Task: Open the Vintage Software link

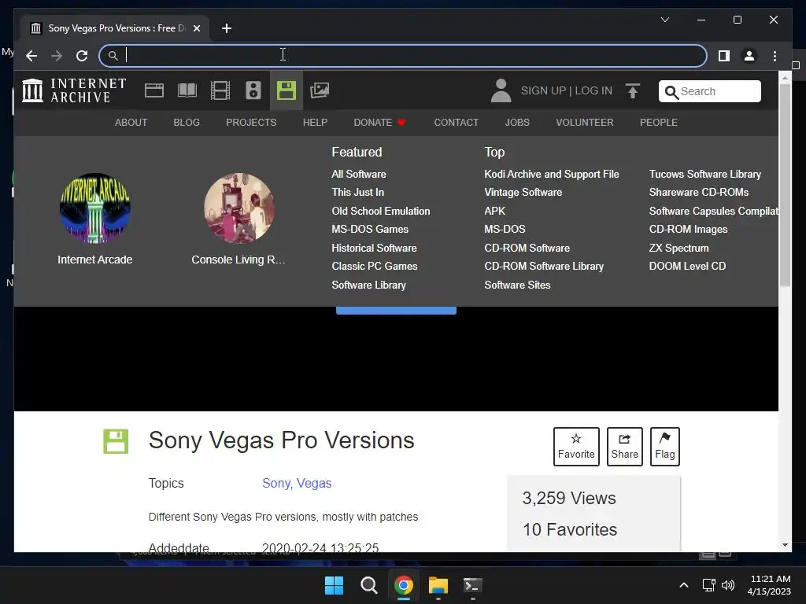Action: pyautogui.click(x=523, y=192)
